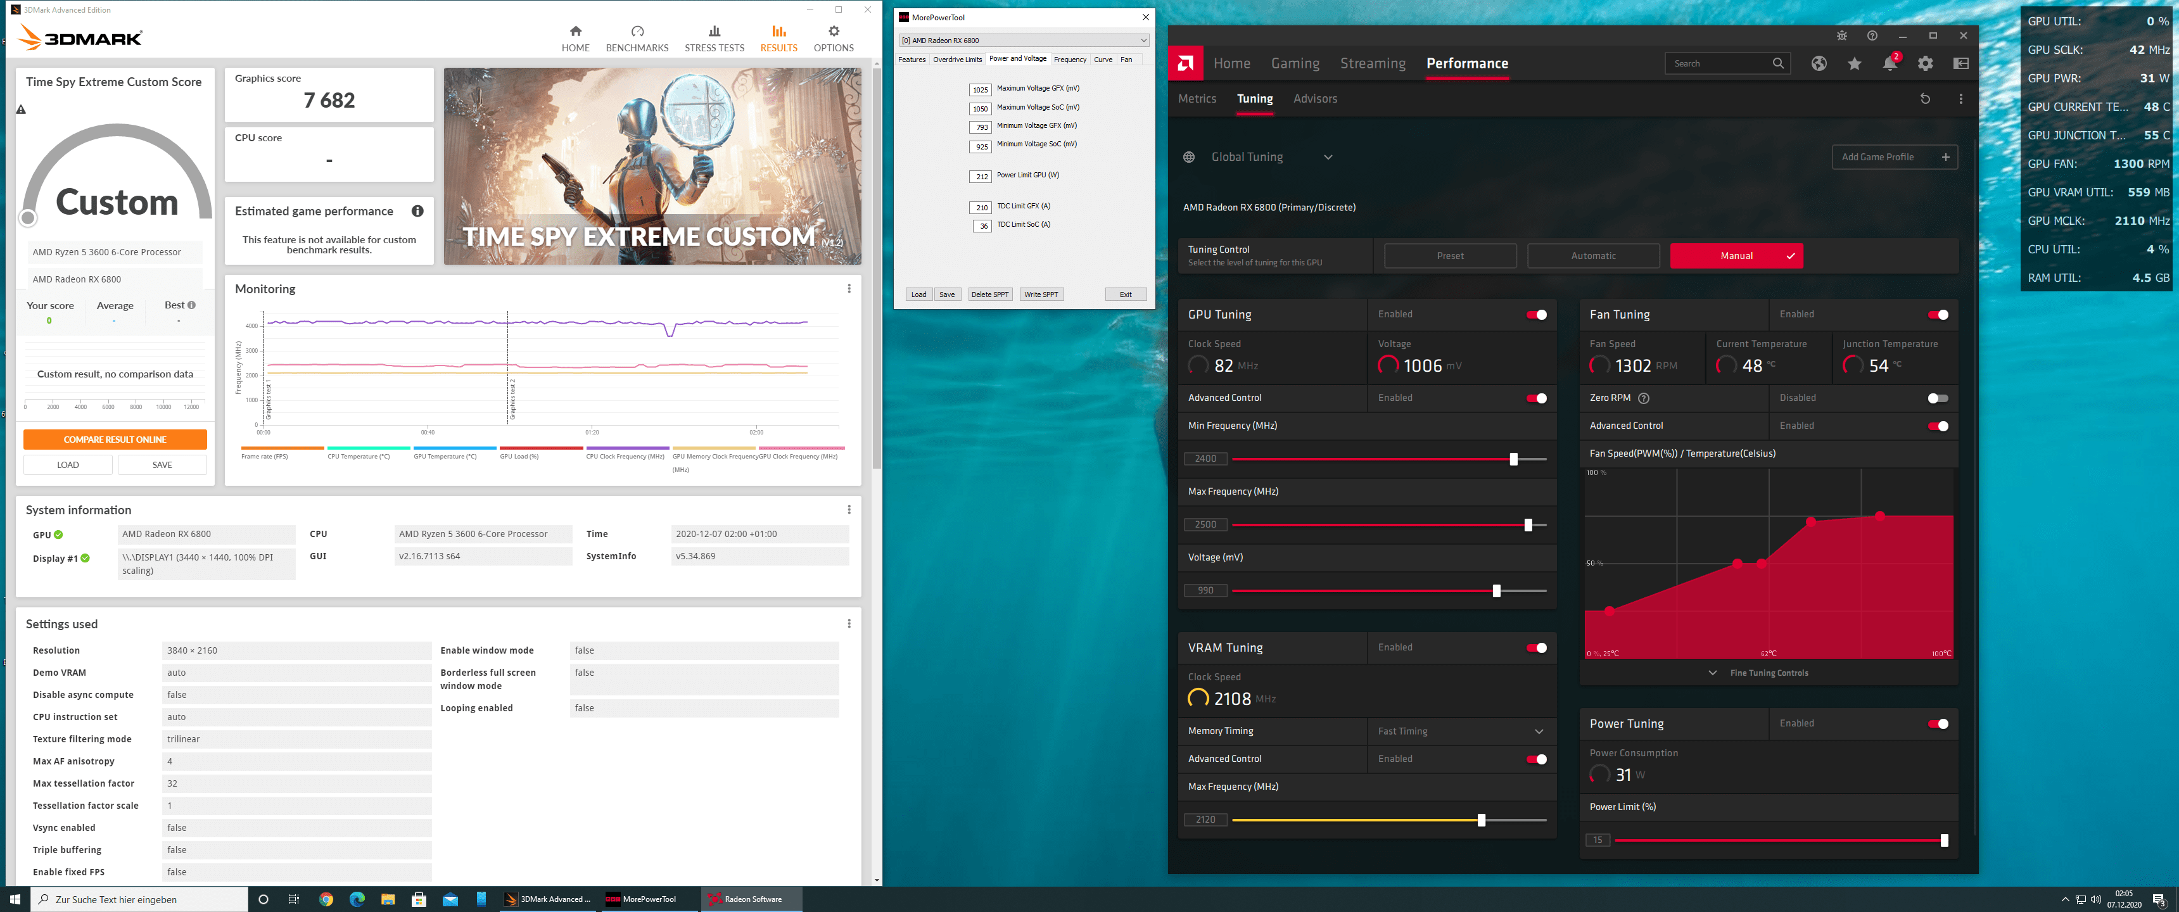Open MorePowerTool Overdrive Limits tab

956,60
